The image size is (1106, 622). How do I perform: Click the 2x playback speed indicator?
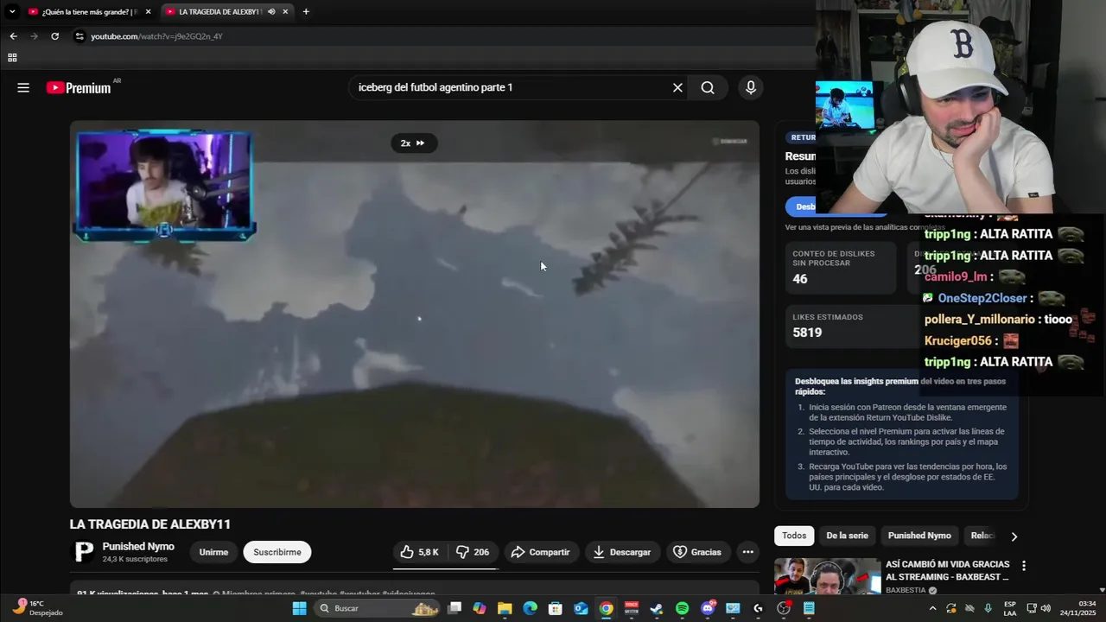(x=414, y=143)
